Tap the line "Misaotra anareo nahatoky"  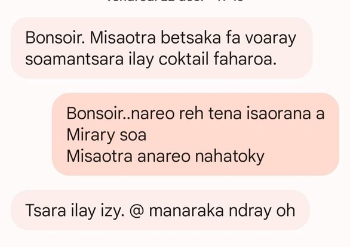165,156
